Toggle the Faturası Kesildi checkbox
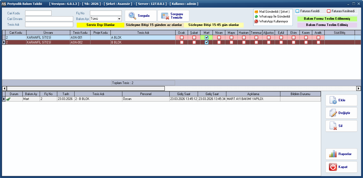The height and width of the screenshot is (178, 363). coord(297,11)
